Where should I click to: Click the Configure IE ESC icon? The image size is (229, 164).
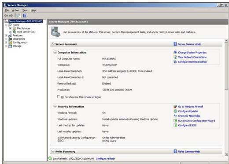175,125
